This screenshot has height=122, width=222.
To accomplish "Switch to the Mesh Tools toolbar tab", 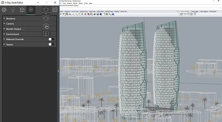I will click(x=100, y=12).
